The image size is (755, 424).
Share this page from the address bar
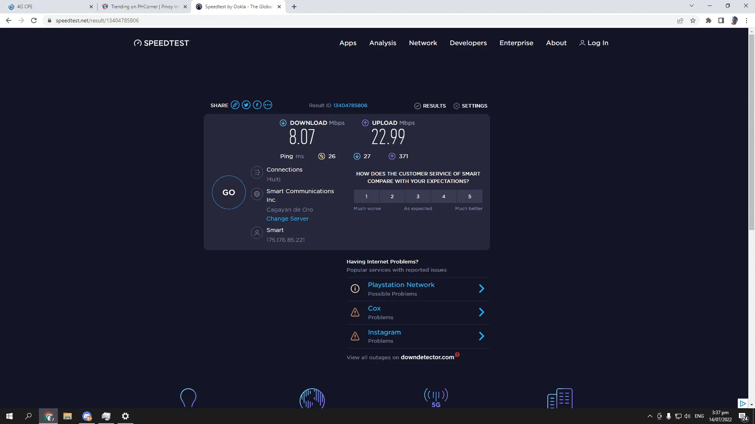pos(680,20)
